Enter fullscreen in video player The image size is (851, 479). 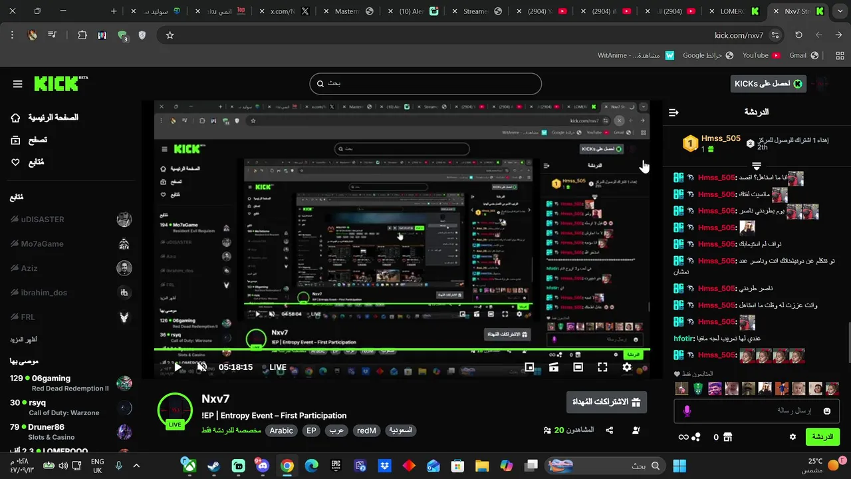(x=602, y=367)
